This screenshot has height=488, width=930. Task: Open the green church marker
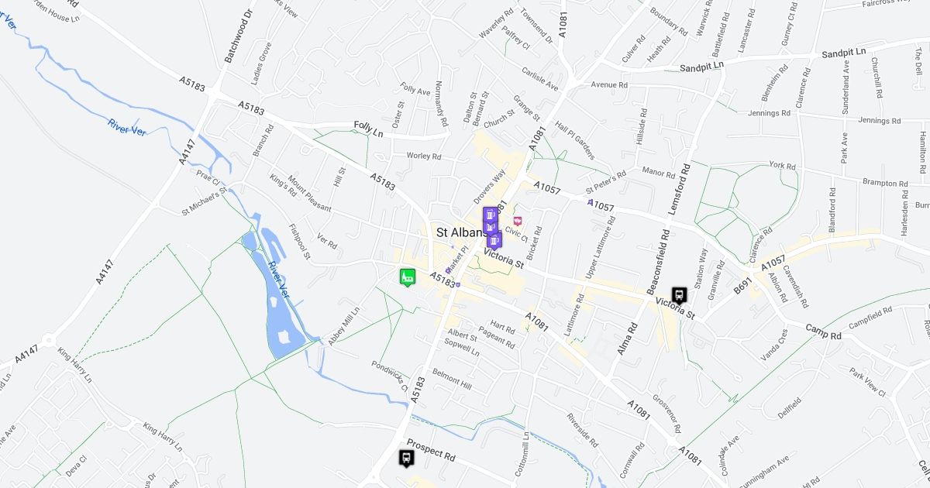(407, 277)
